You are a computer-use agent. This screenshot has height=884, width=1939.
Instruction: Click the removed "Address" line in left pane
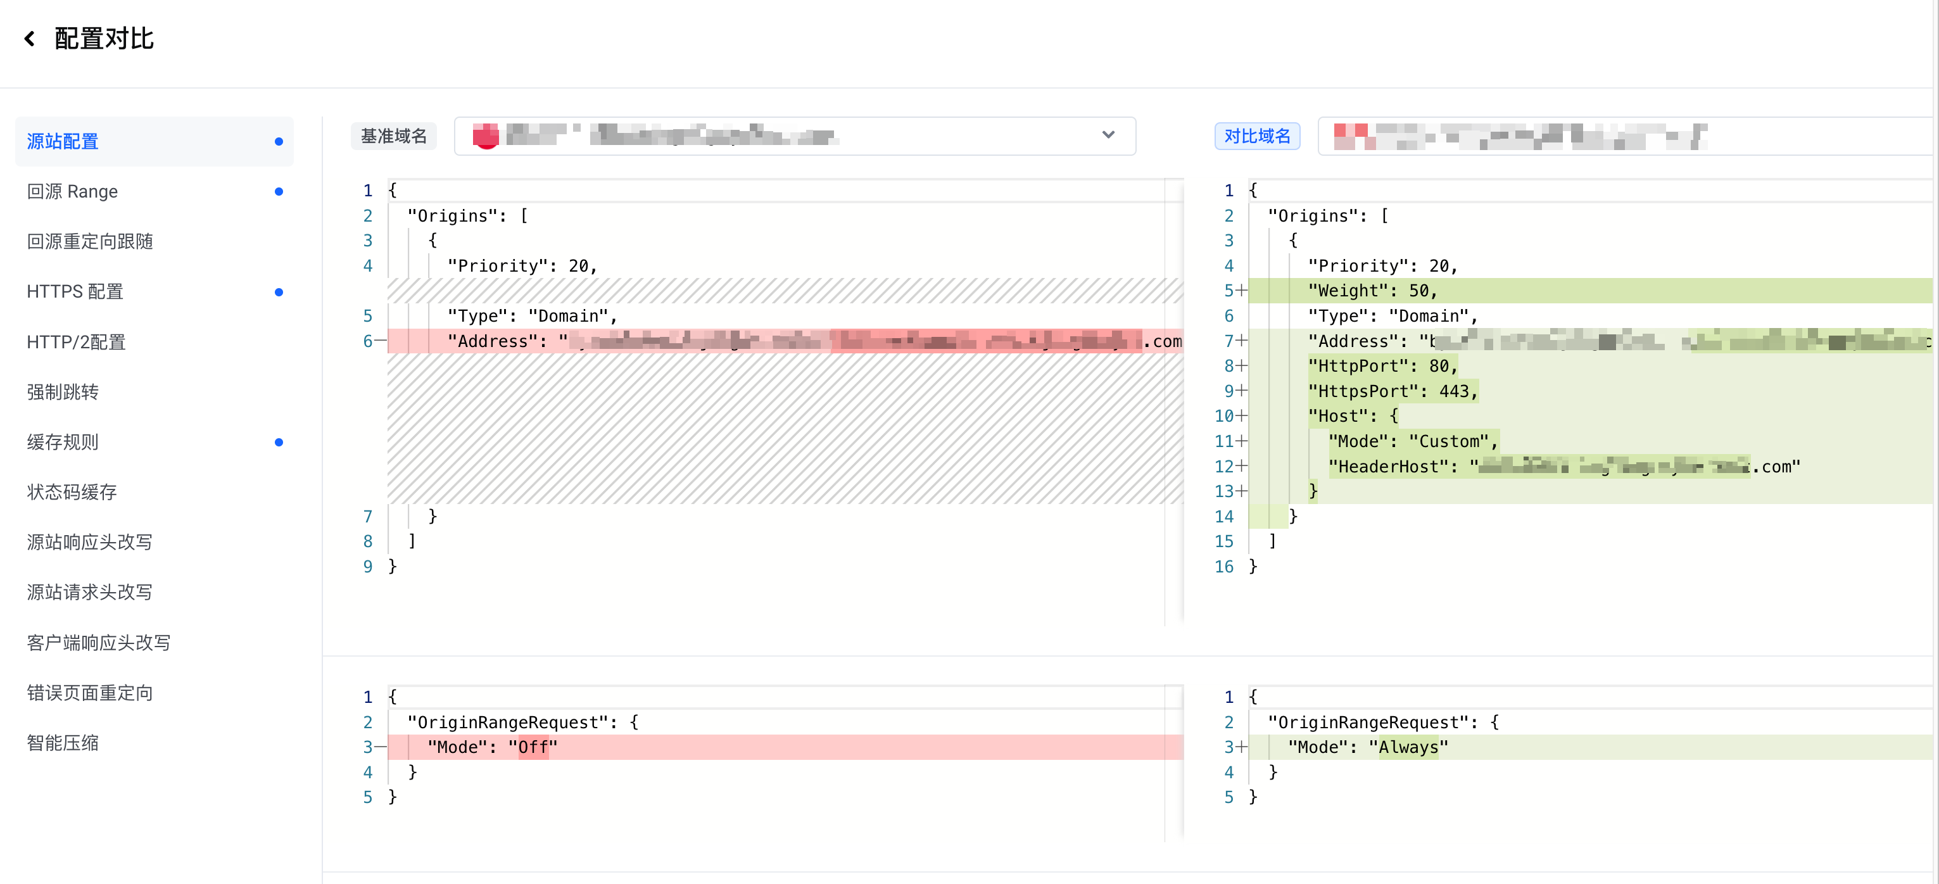point(785,341)
